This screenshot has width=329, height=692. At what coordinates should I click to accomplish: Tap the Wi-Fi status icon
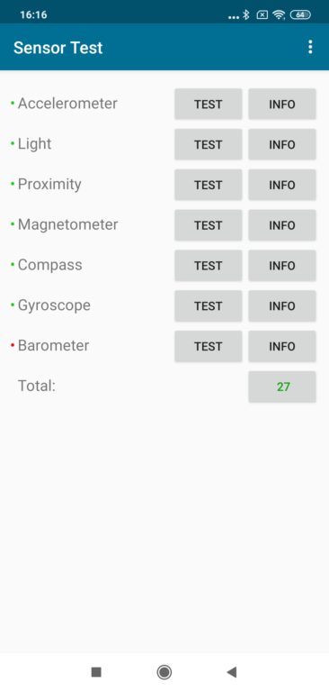pos(279,15)
